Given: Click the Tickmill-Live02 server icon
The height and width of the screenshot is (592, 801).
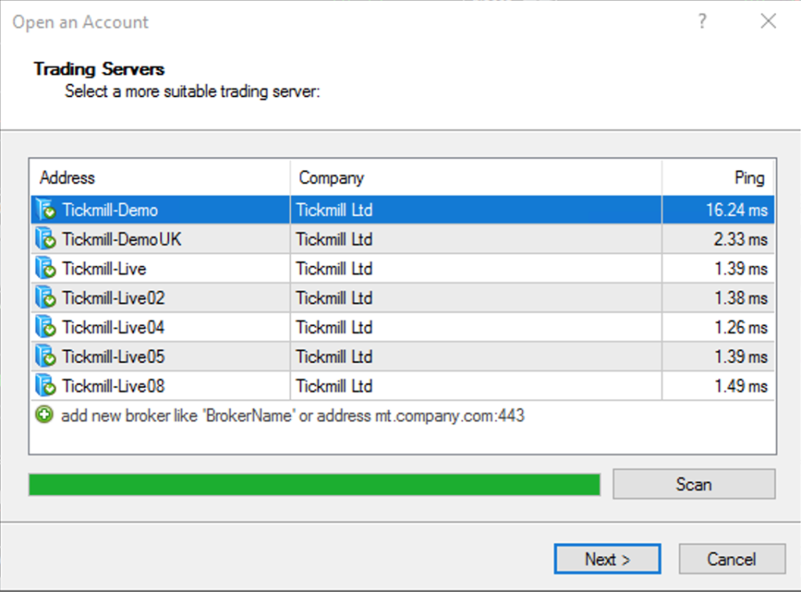Looking at the screenshot, I should tap(45, 298).
